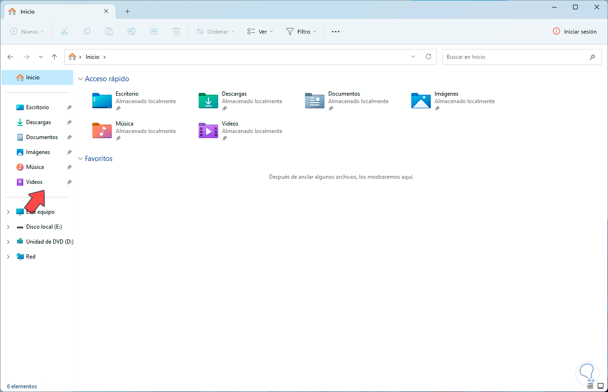Click the Delete (trash) icon

[x=176, y=31]
